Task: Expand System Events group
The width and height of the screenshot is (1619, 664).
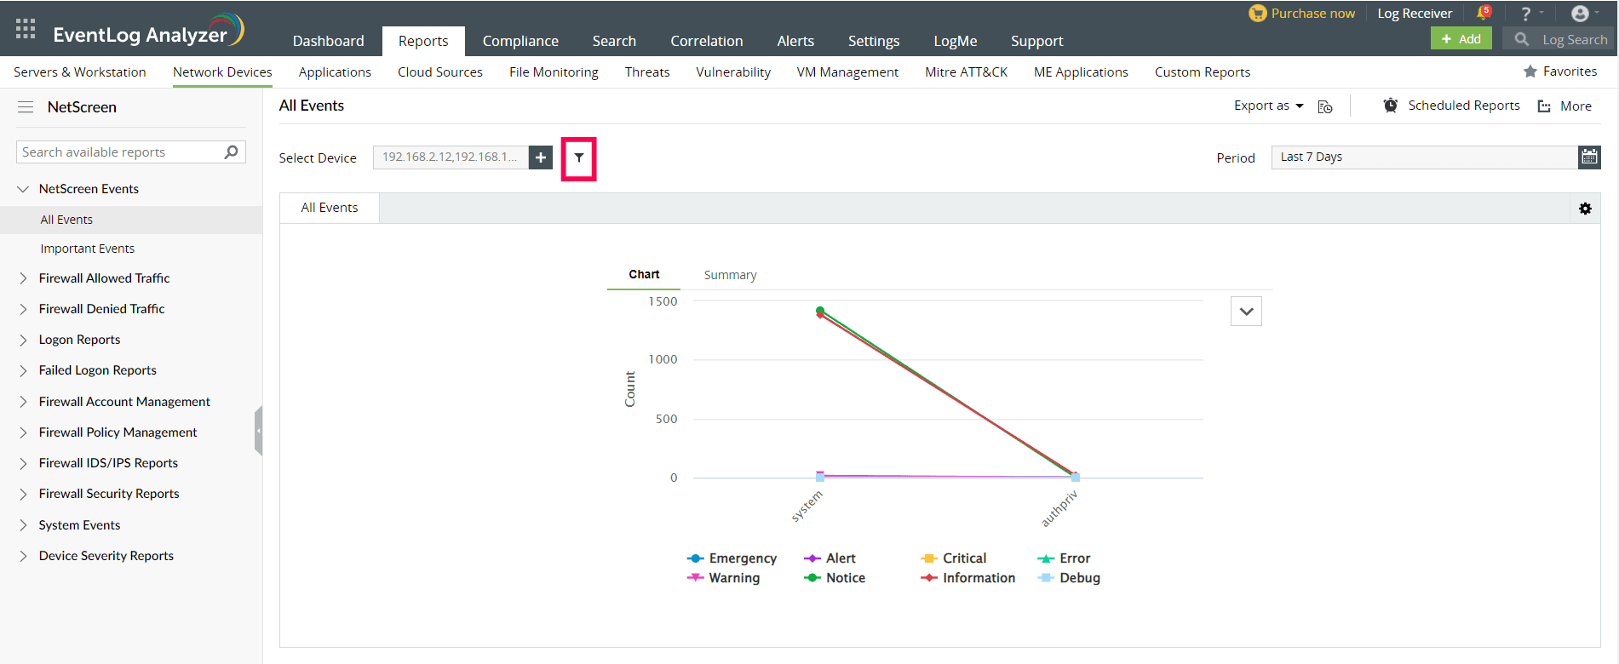Action: [23, 525]
